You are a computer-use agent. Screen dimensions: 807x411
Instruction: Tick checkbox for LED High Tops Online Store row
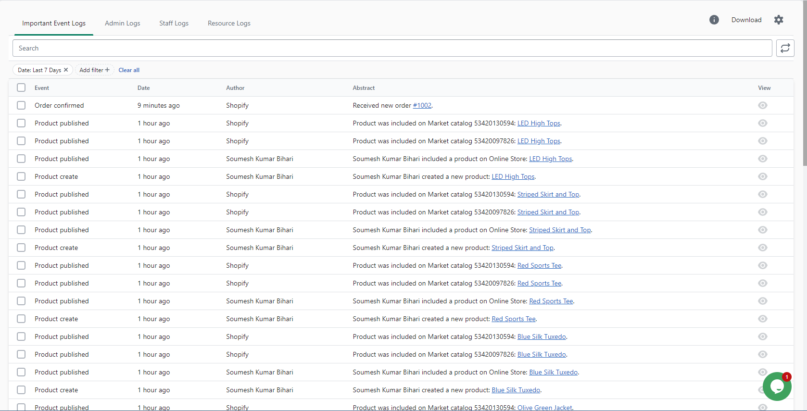21,159
